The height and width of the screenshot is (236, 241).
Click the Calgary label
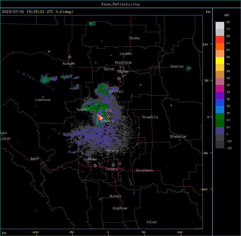click(x=112, y=169)
